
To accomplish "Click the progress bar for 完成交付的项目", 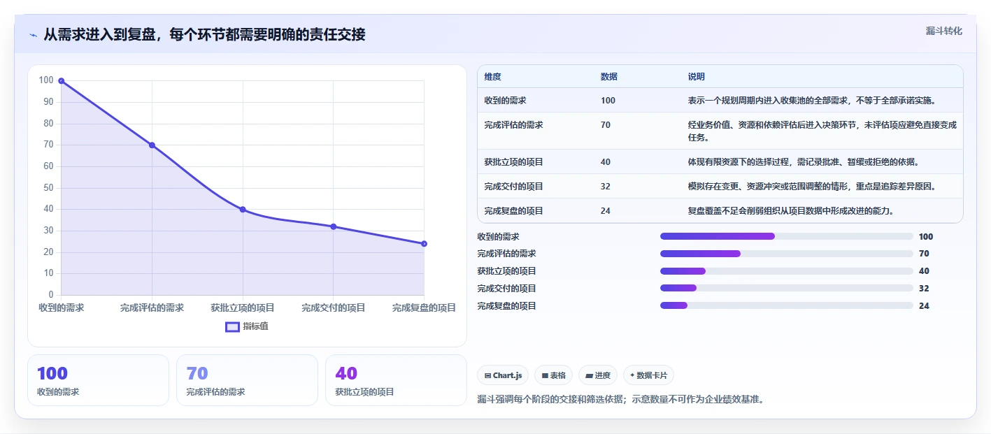I will (x=787, y=289).
